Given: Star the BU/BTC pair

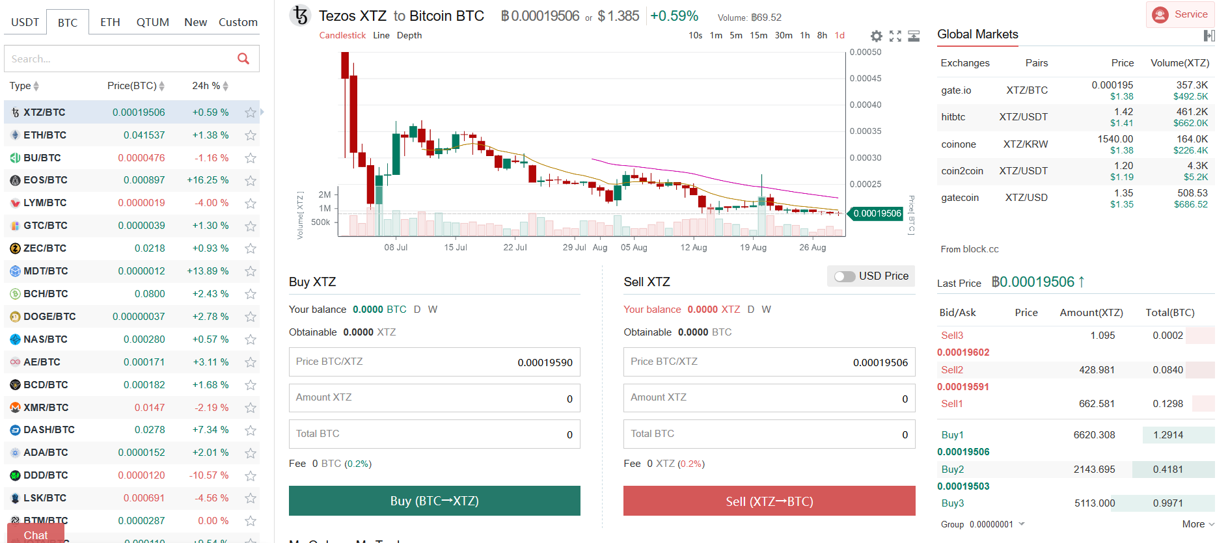Looking at the screenshot, I should pos(251,158).
